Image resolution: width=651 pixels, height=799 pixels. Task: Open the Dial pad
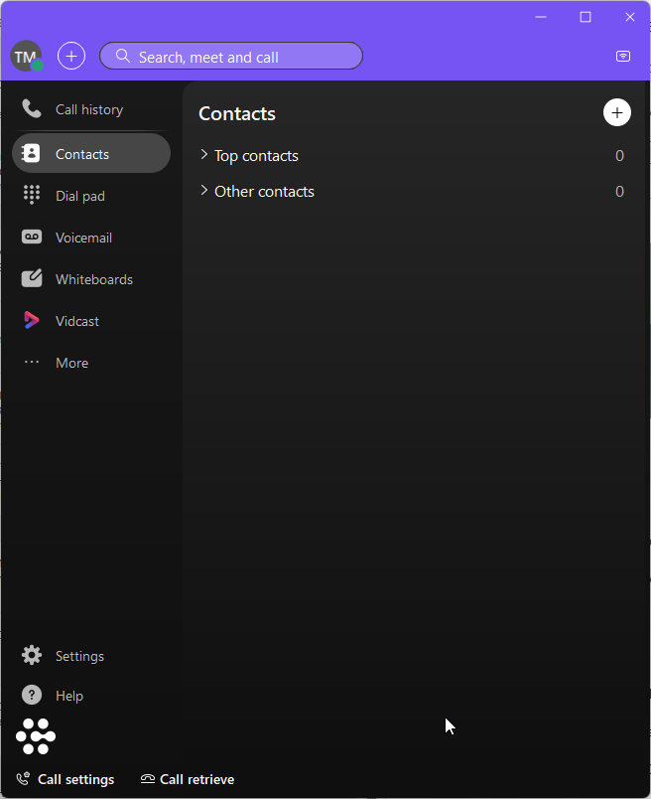pos(91,196)
